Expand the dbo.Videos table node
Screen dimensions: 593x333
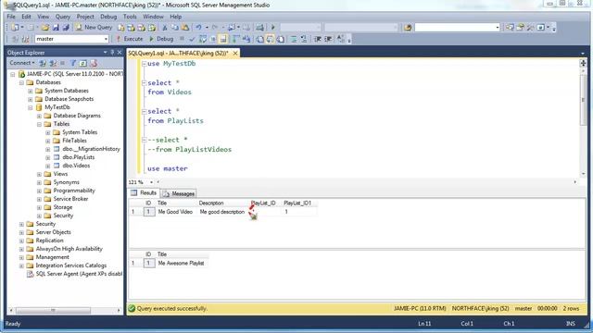click(x=47, y=166)
